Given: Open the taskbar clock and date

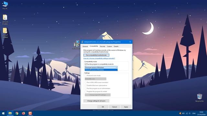Looking at the screenshot, I should pos(201,113).
